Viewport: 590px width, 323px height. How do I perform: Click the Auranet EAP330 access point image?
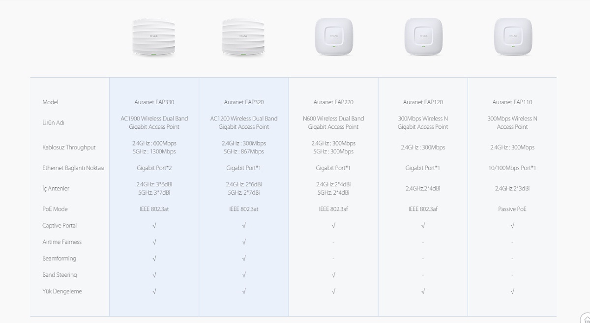pyautogui.click(x=154, y=37)
